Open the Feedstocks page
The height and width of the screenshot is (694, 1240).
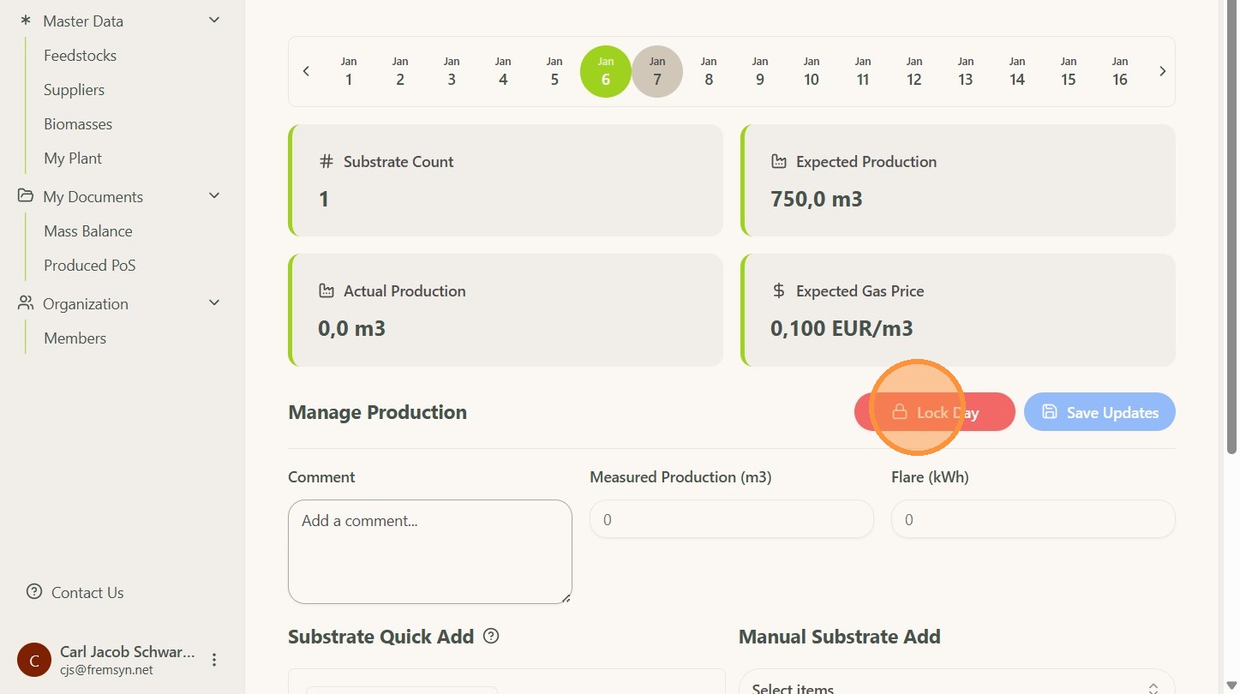(81, 56)
